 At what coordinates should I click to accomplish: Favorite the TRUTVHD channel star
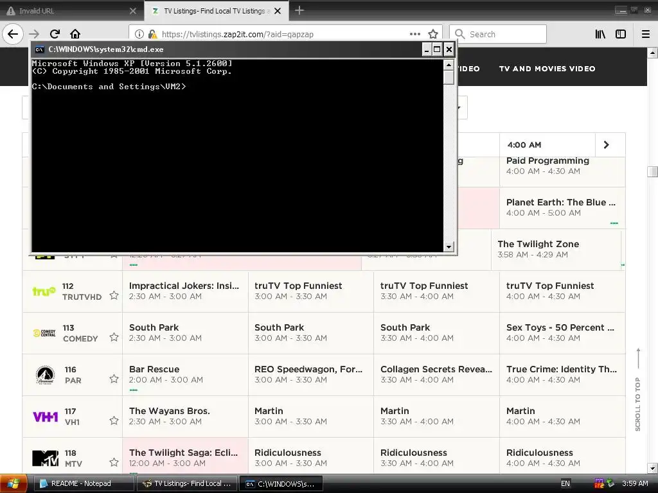(114, 295)
